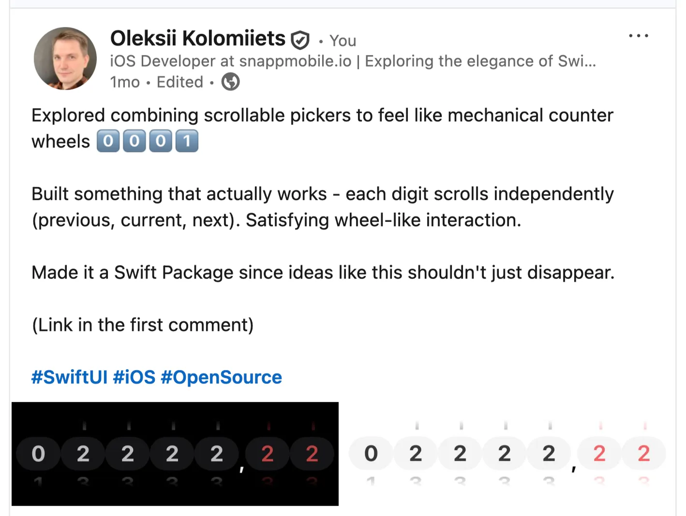Screen dimensions: 686x516
Task: Select the first red 2 in the dark counter
Action: tap(268, 454)
